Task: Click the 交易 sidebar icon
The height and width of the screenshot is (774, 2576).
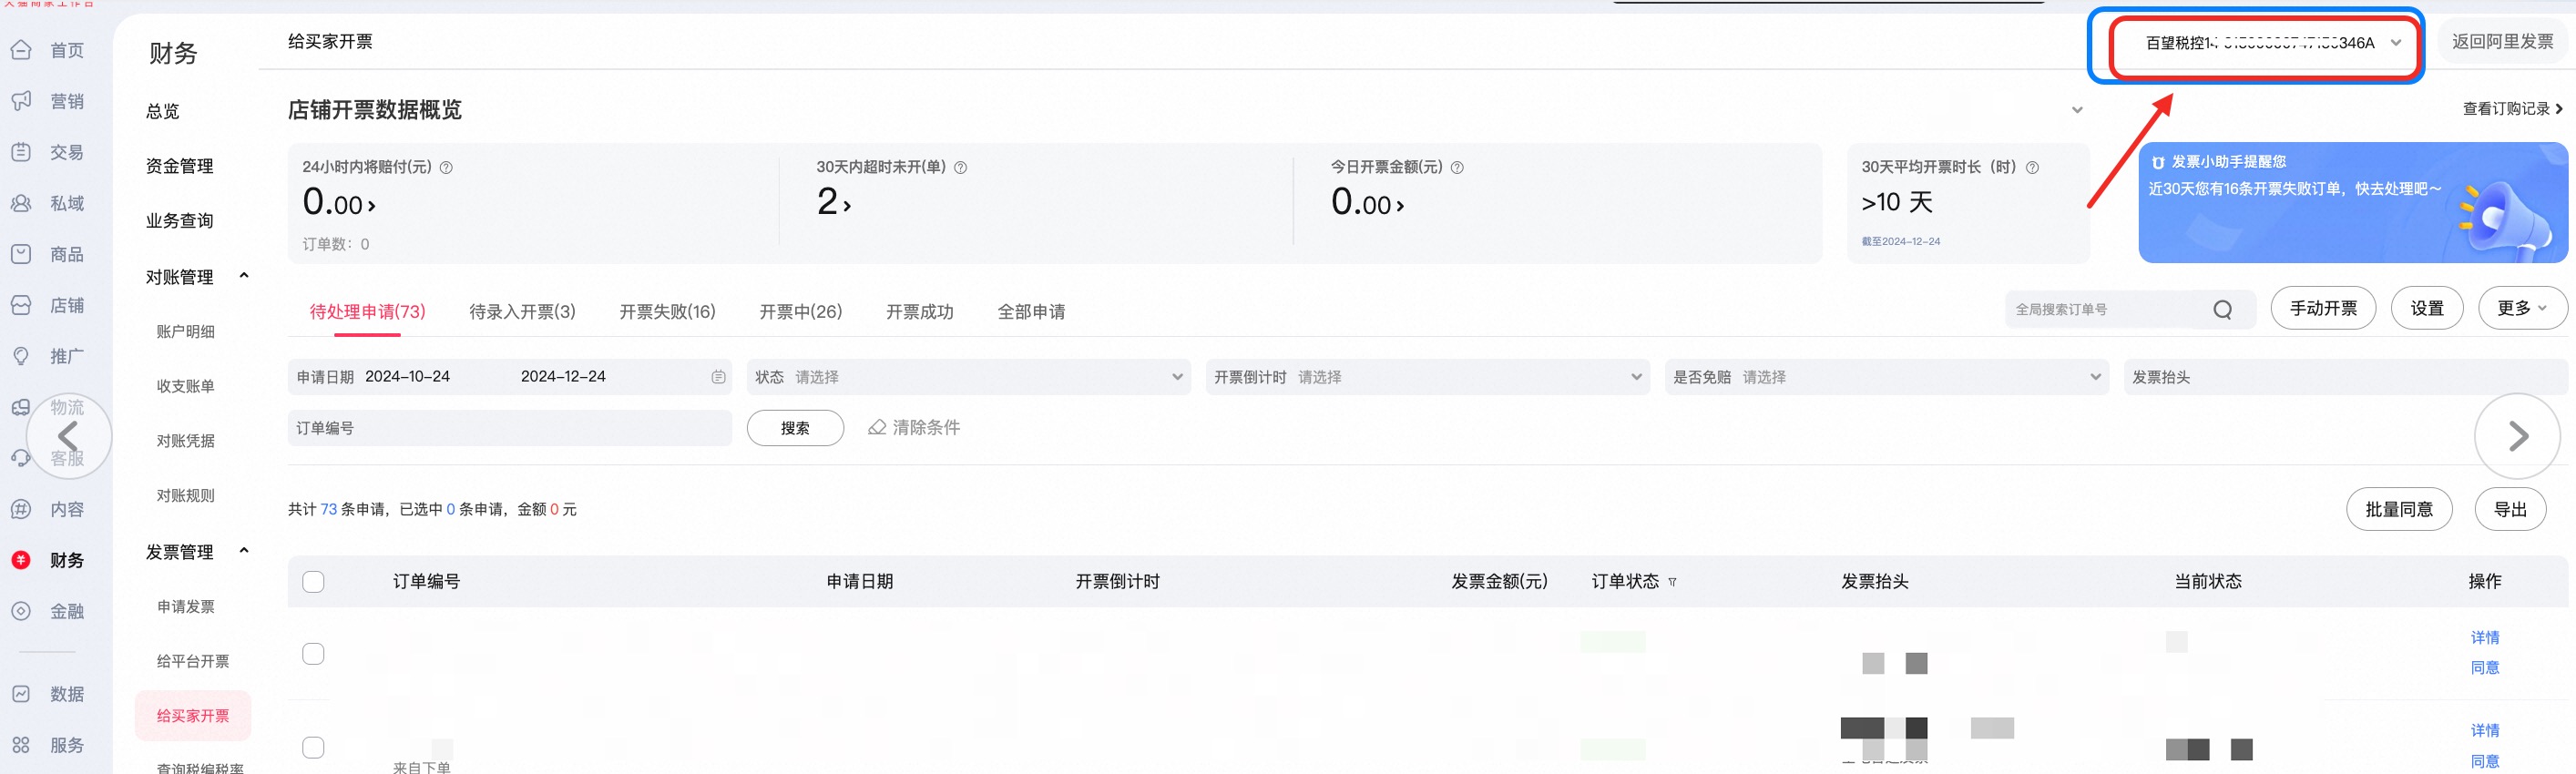Action: (x=21, y=152)
